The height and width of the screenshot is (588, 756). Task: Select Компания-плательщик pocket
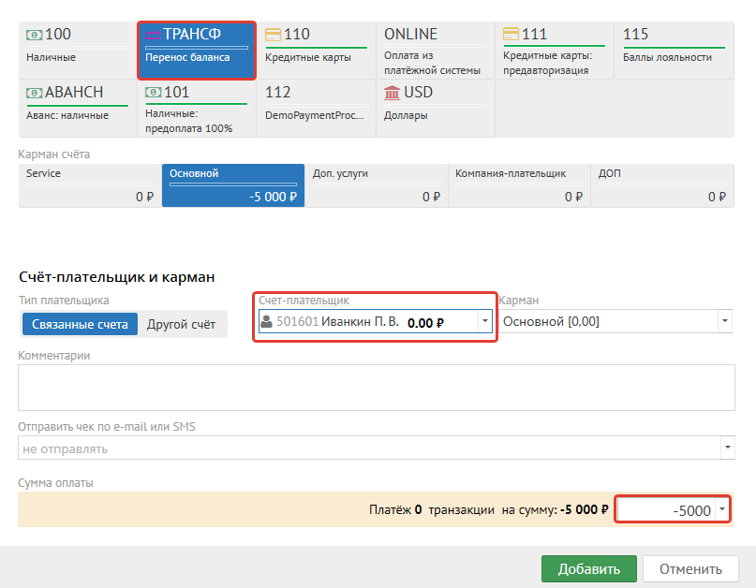click(519, 185)
